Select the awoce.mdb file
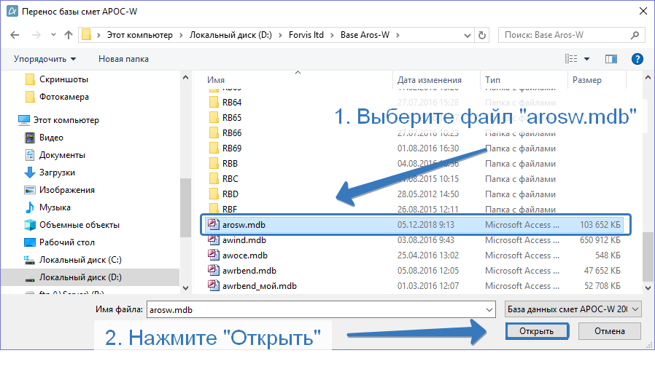The width and height of the screenshot is (655, 369). click(245, 255)
